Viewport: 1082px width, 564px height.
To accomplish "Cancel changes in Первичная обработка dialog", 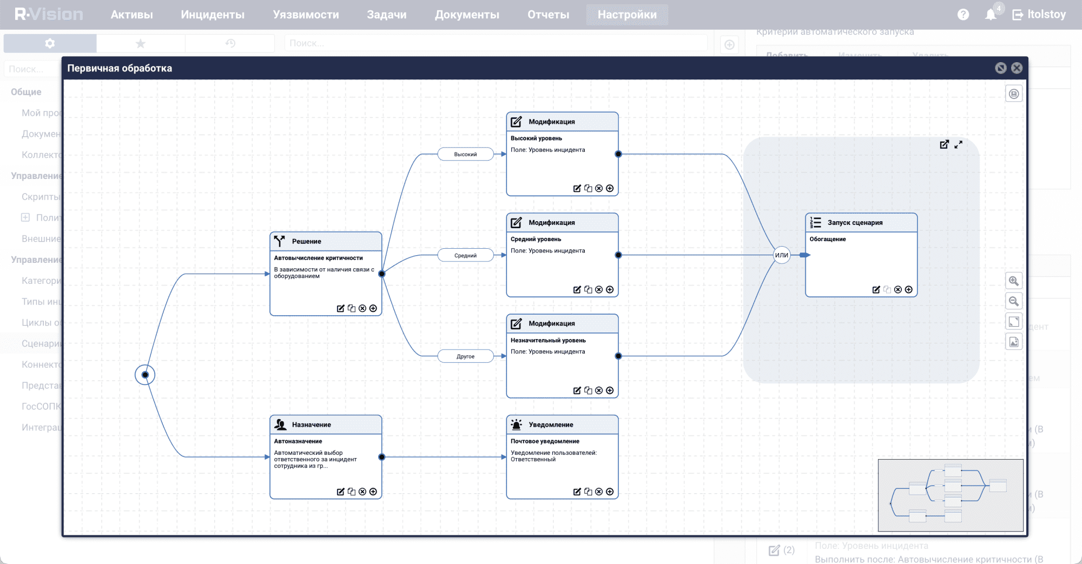I will click(1001, 68).
